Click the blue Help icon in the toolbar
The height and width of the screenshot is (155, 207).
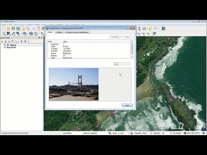pyautogui.click(x=163, y=28)
